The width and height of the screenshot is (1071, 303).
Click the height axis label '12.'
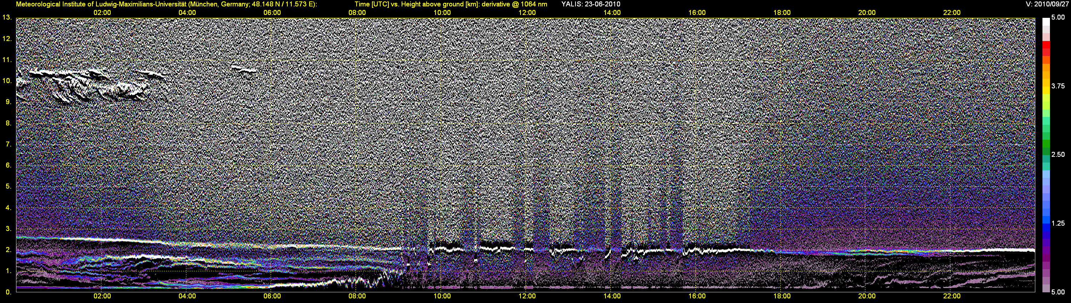[7, 38]
